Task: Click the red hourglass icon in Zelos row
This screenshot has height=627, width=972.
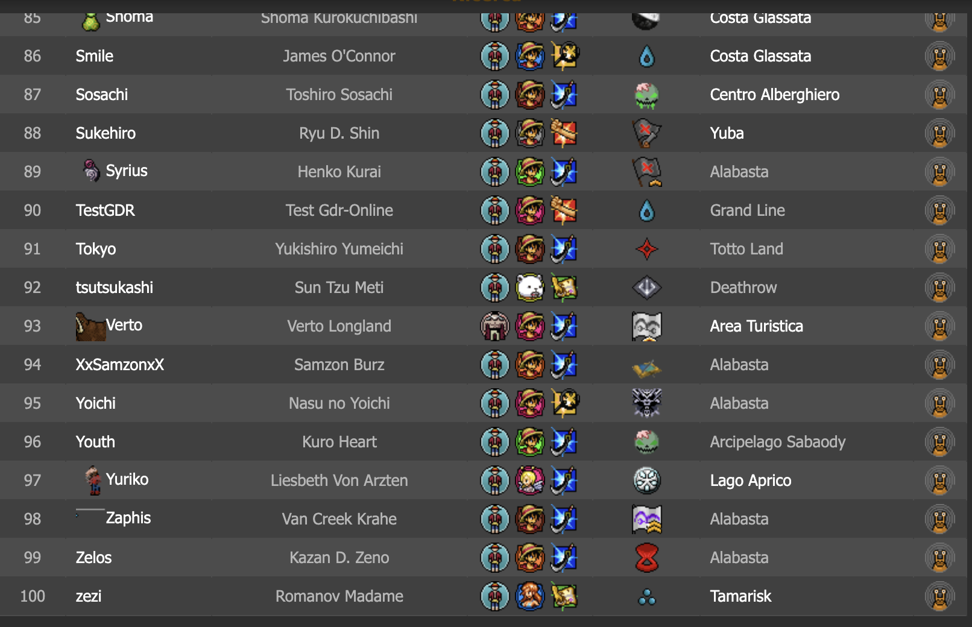Action: click(646, 558)
